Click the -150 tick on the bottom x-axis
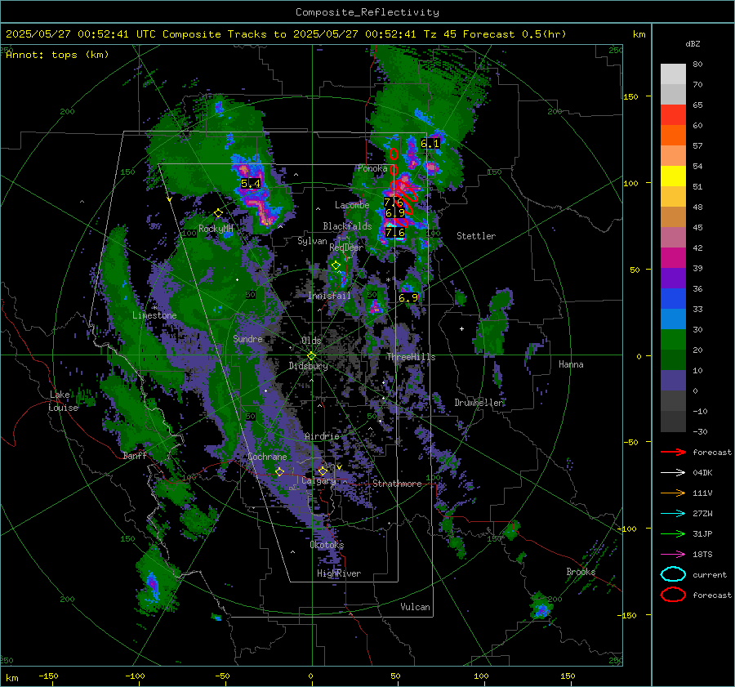 (48, 676)
